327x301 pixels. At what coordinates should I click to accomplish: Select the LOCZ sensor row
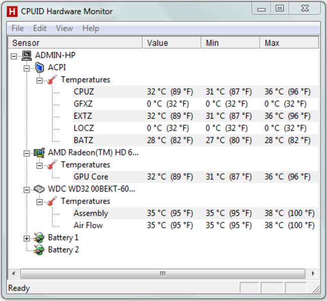coord(195,128)
